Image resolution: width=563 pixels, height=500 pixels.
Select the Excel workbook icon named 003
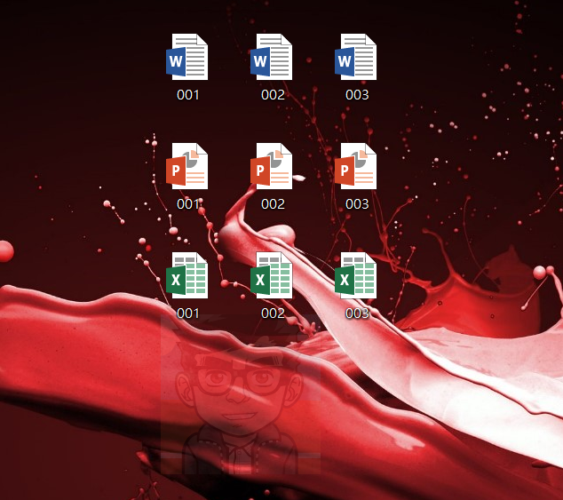[x=356, y=275]
